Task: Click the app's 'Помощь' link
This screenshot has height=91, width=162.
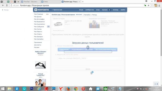Action: pos(94,15)
